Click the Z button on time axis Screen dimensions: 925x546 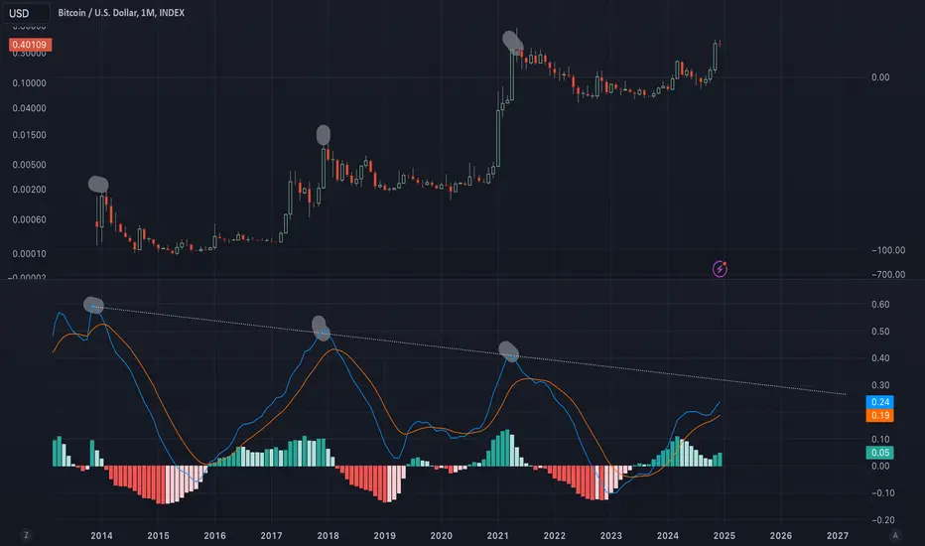click(x=26, y=535)
